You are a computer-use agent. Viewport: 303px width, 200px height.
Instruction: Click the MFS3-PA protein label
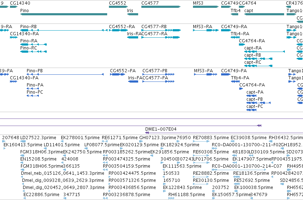(x=203, y=71)
